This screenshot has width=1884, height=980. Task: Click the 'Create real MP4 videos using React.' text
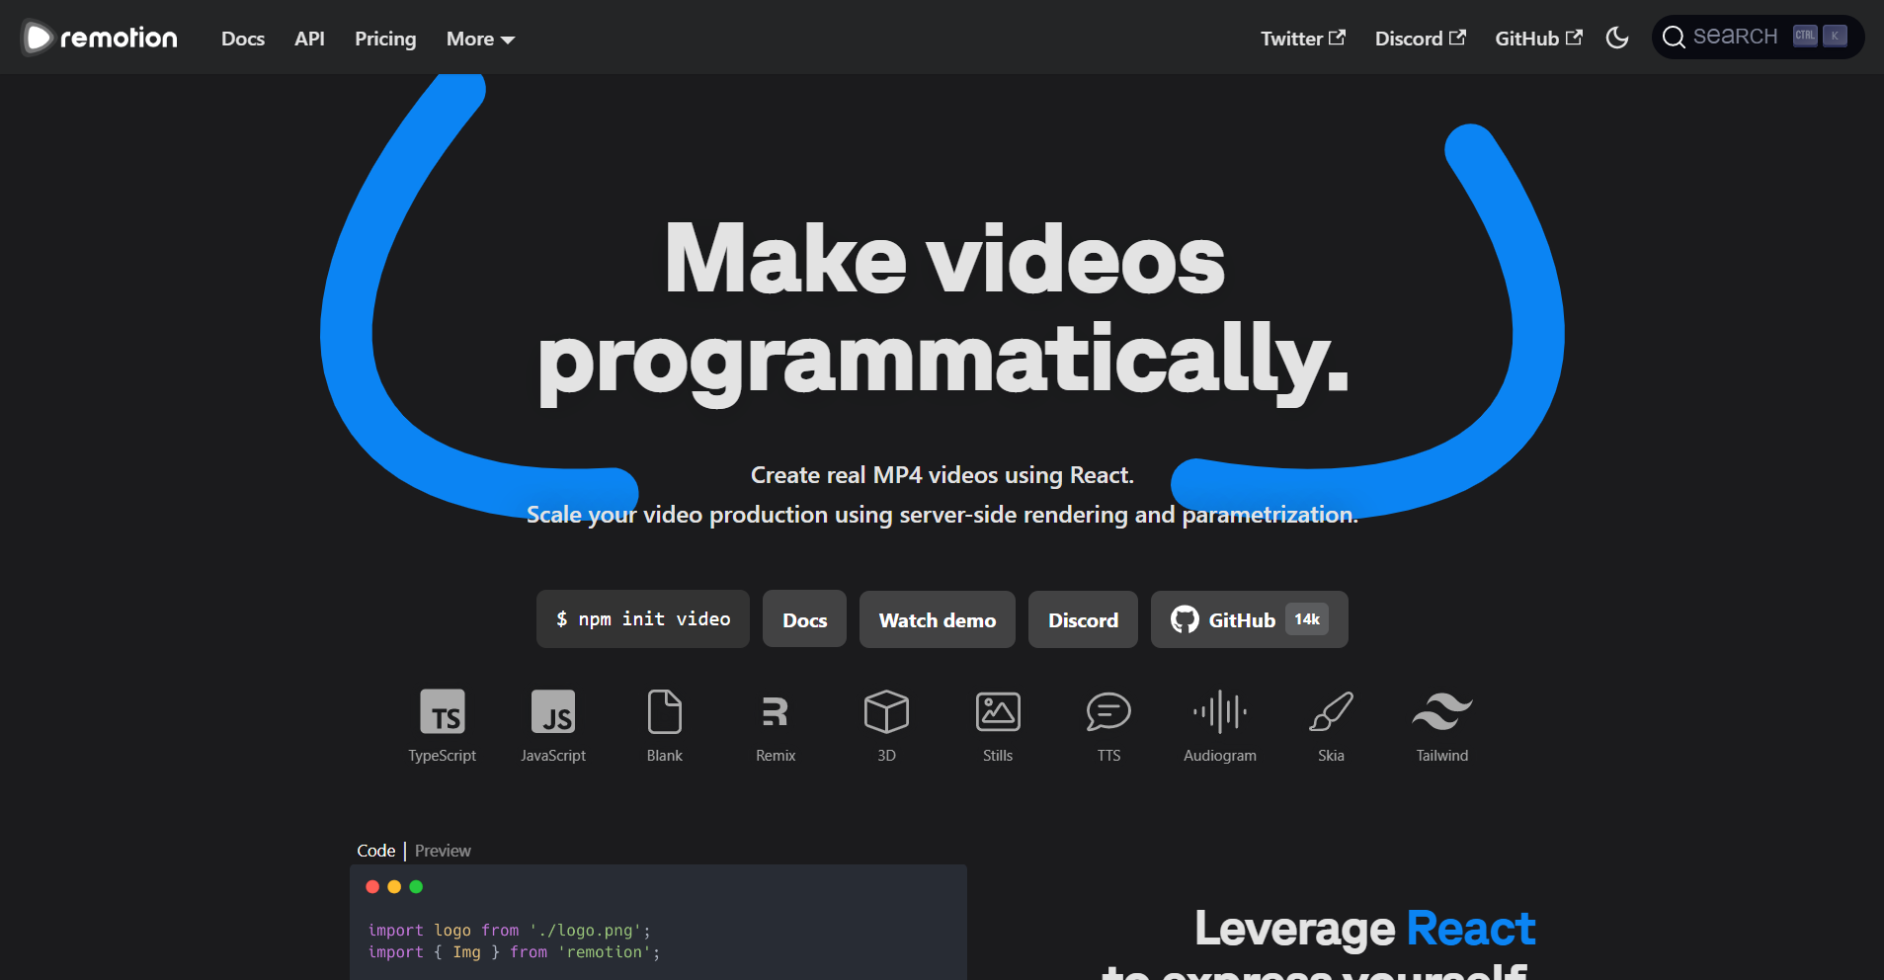pos(942,475)
